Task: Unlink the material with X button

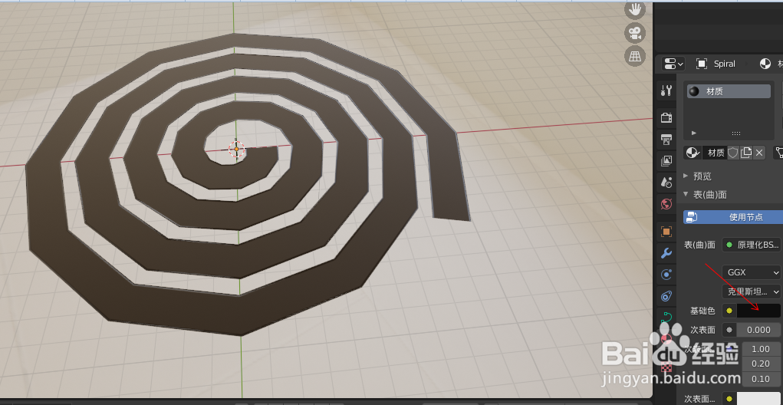Action: [759, 153]
